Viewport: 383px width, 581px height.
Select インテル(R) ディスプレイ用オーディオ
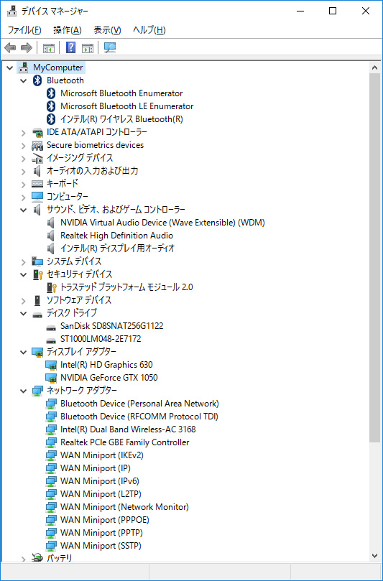[x=117, y=248]
